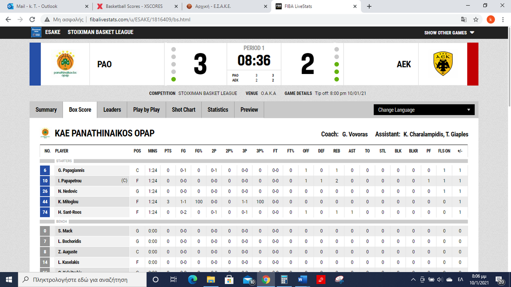Screen dimensions: 511x287
Task: Click the REB column header
Action: (336, 151)
